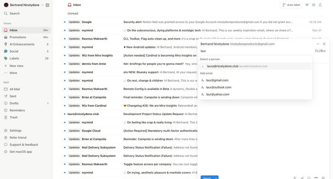Screen dimensions: 333x179
Task: Open 'On feeling like crap' email
Action: point(130,122)
